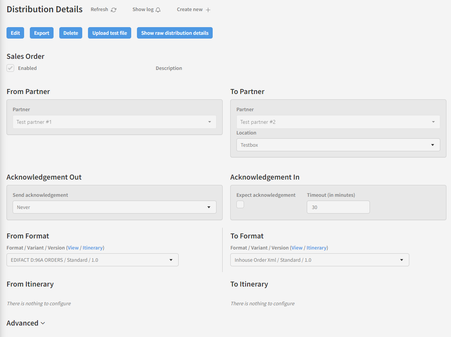Screen dimensions: 451x337
Task: Click the Timeout in minutes input field
Action: point(338,207)
